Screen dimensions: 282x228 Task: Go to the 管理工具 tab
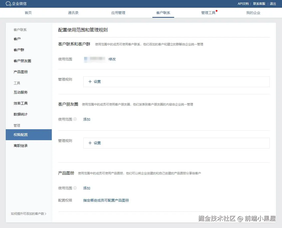208,13
